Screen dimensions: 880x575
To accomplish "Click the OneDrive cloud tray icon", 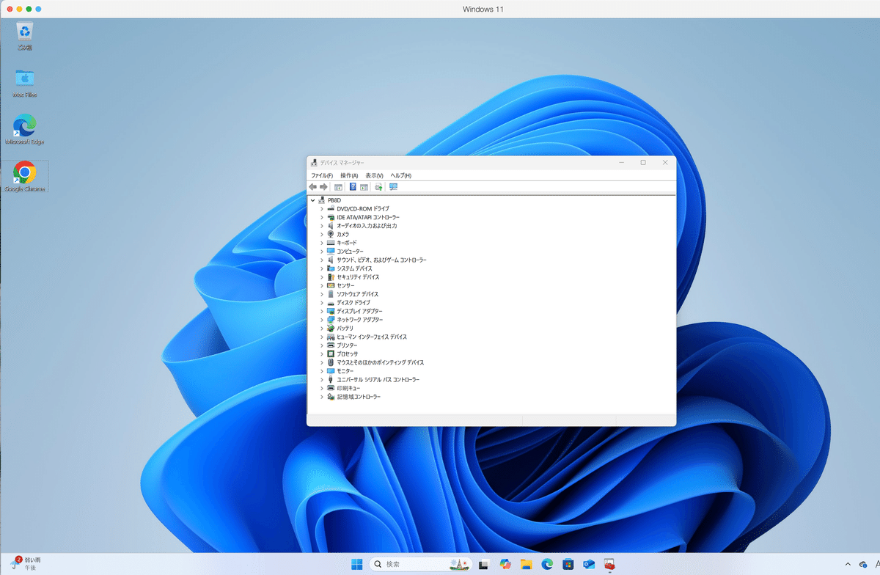I will (x=863, y=564).
